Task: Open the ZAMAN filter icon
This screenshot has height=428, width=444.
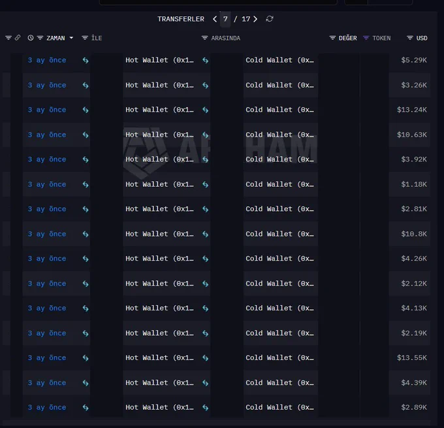Action: [x=40, y=38]
